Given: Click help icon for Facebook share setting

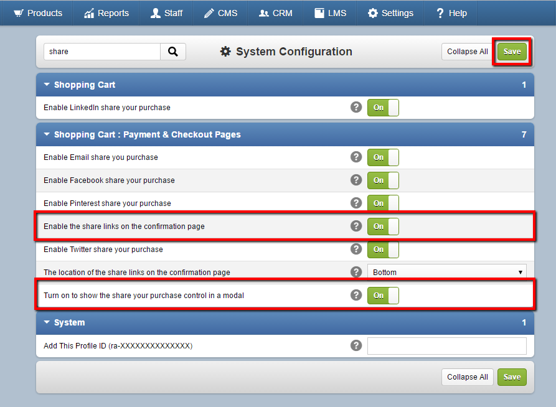Looking at the screenshot, I should [356, 180].
